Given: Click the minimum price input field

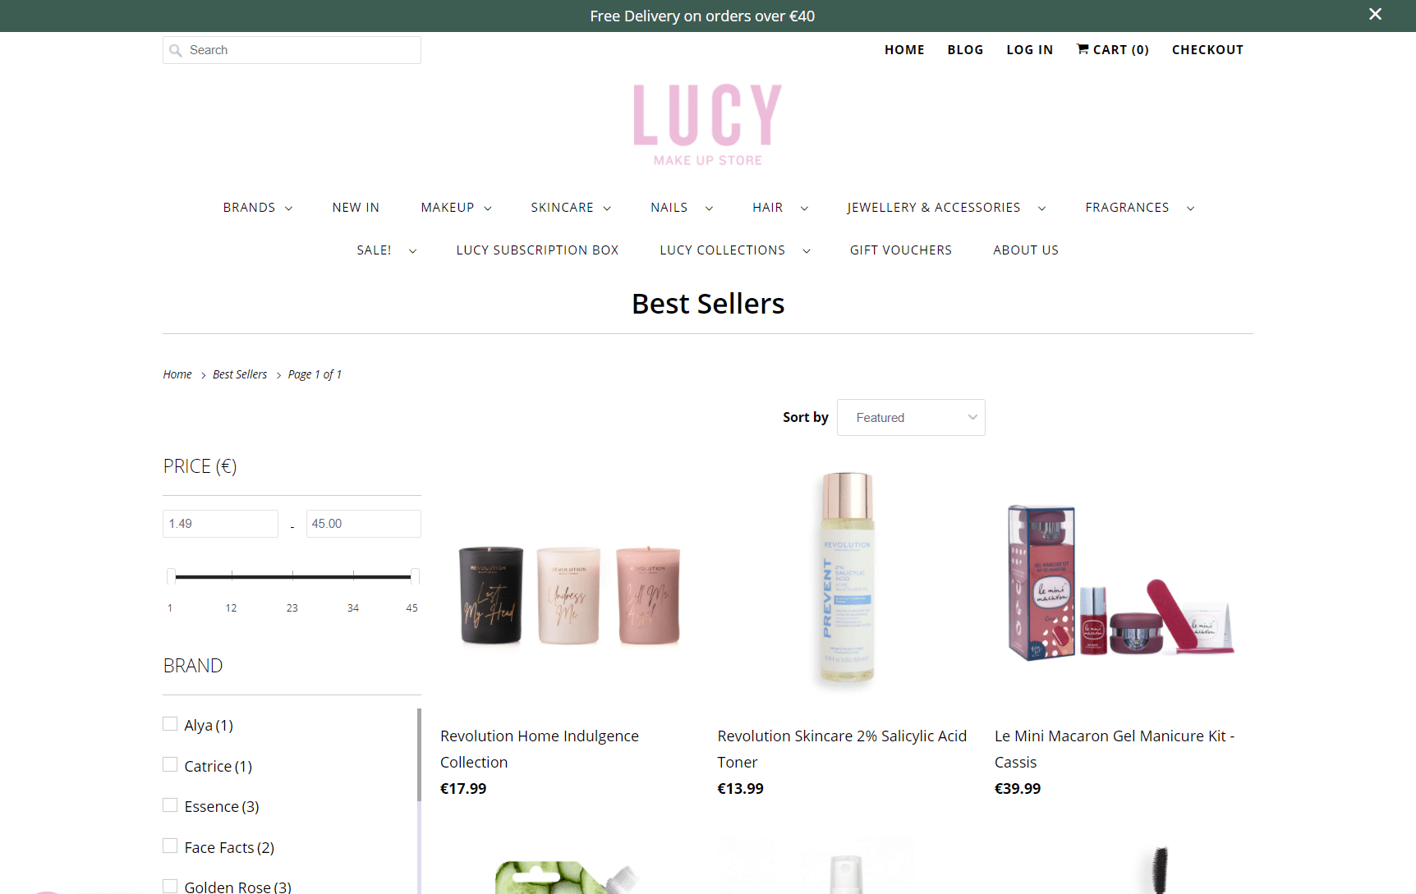Looking at the screenshot, I should pos(220,524).
